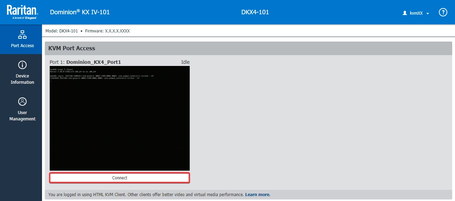The image size is (455, 201).
Task: Click the Connect button for Port 1
Action: pos(120,178)
